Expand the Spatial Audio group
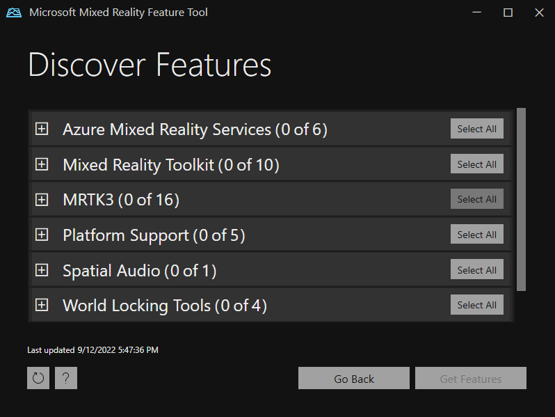 pos(42,270)
